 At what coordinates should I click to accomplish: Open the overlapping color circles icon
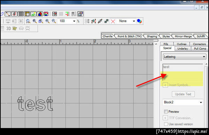tap(139, 21)
